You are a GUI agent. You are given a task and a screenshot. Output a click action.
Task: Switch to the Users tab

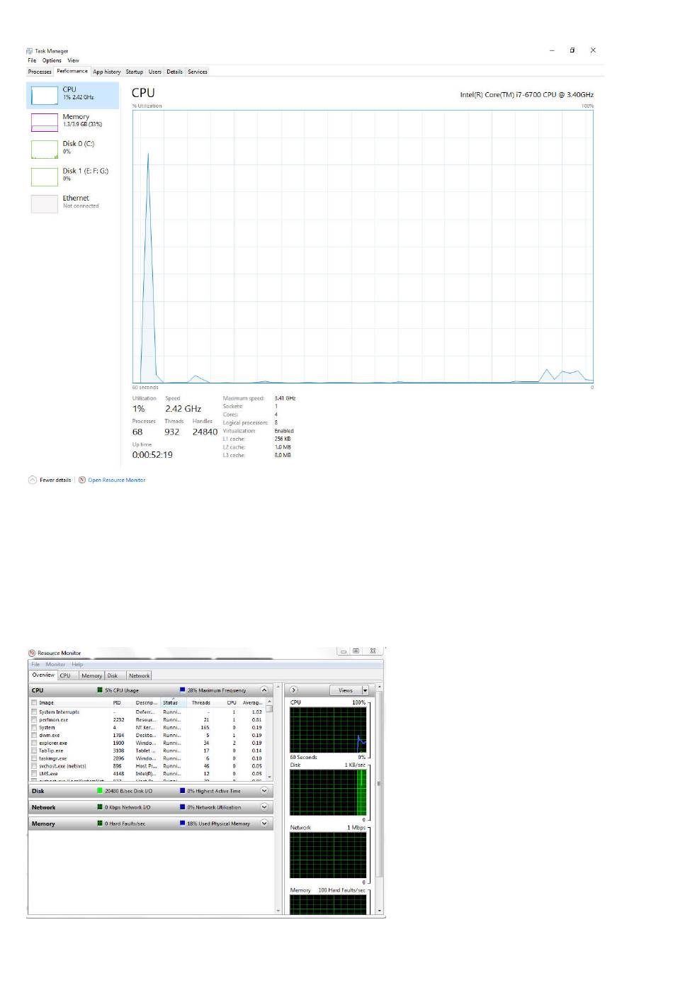click(155, 72)
